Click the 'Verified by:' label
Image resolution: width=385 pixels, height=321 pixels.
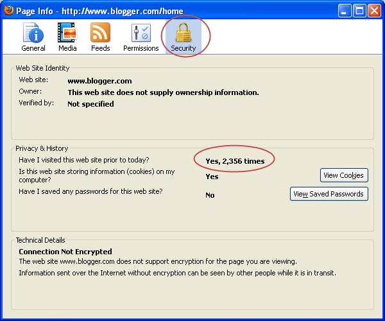pyautogui.click(x=37, y=103)
